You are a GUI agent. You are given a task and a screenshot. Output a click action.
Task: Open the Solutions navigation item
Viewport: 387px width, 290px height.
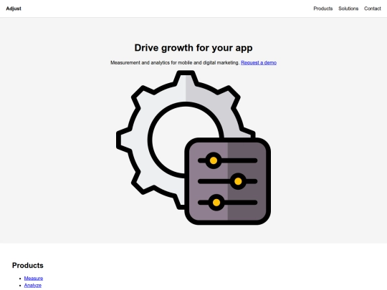pyautogui.click(x=348, y=9)
